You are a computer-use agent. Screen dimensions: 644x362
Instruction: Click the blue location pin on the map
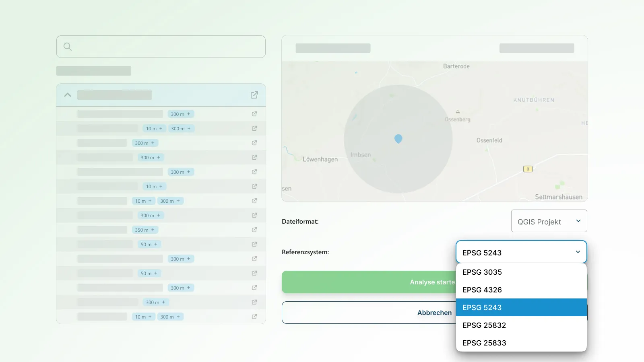pyautogui.click(x=398, y=139)
